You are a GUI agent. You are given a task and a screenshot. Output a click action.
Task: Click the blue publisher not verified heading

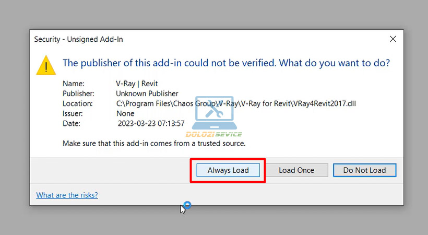click(x=226, y=63)
